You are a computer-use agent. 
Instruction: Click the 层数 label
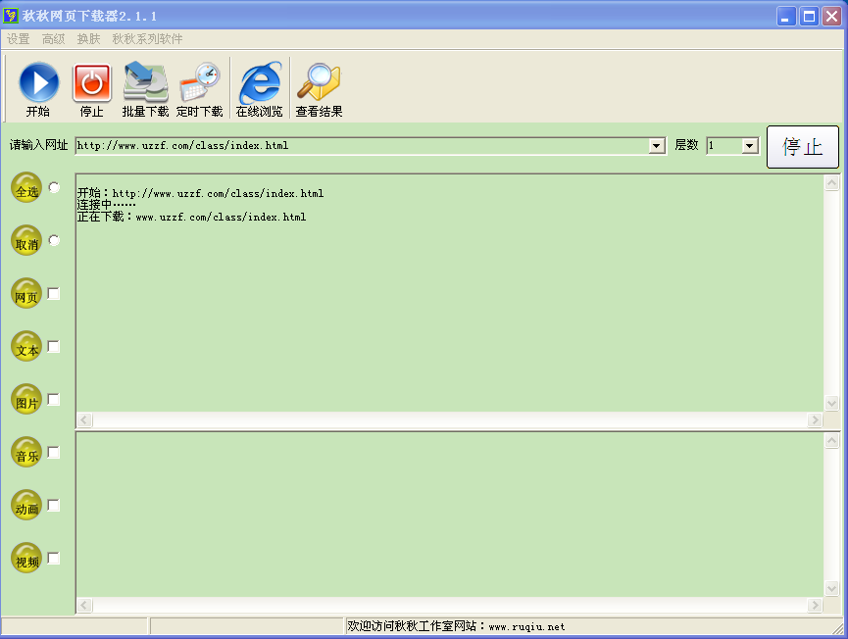point(686,145)
